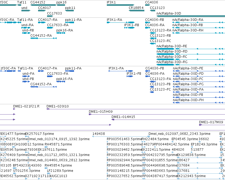This screenshot has width=225, height=180.
Task: Click the Taf11-RA transcript
Action: point(19,22)
